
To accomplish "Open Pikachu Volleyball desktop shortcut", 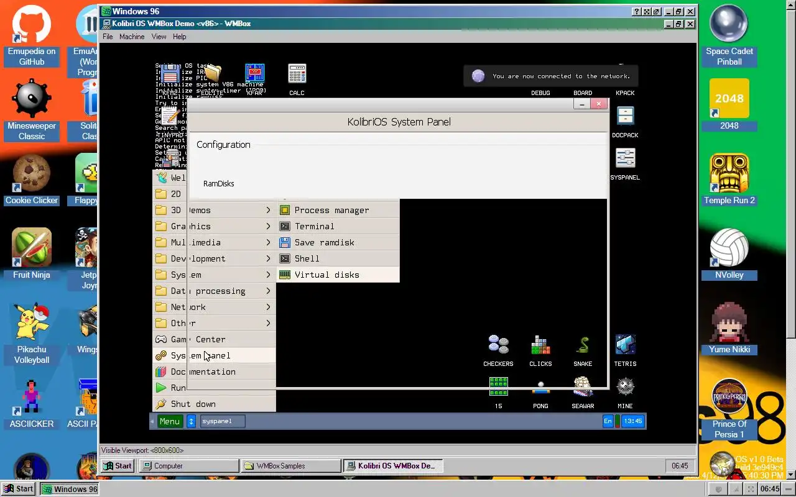I will tap(32, 334).
